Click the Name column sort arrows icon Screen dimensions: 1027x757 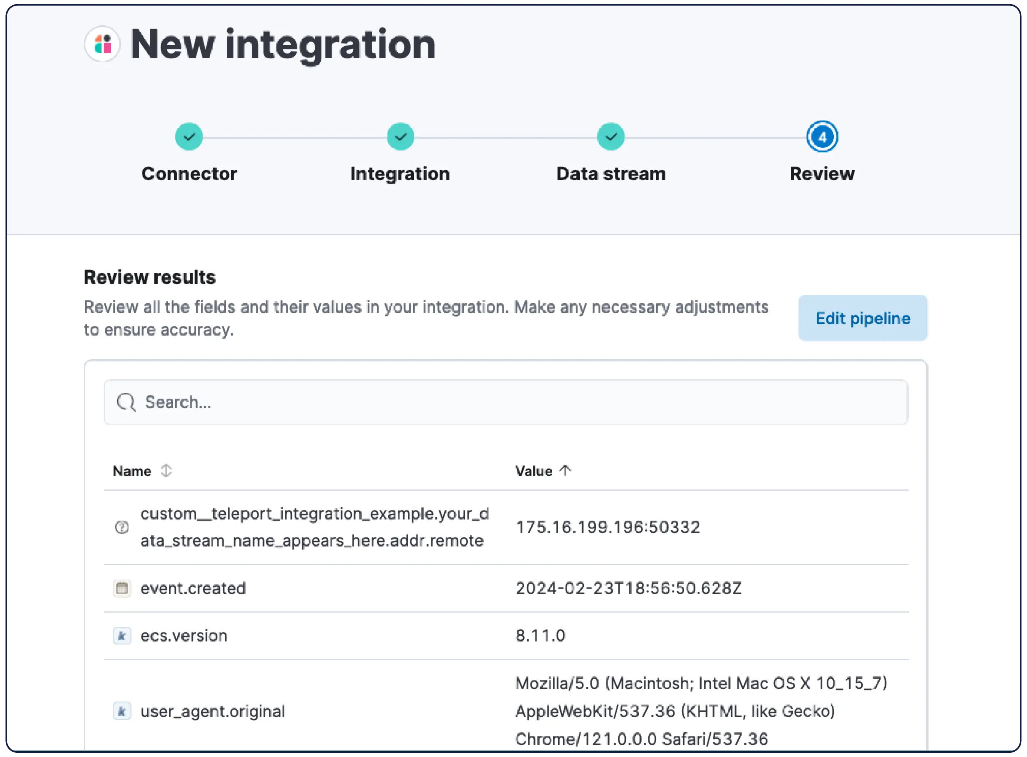167,471
